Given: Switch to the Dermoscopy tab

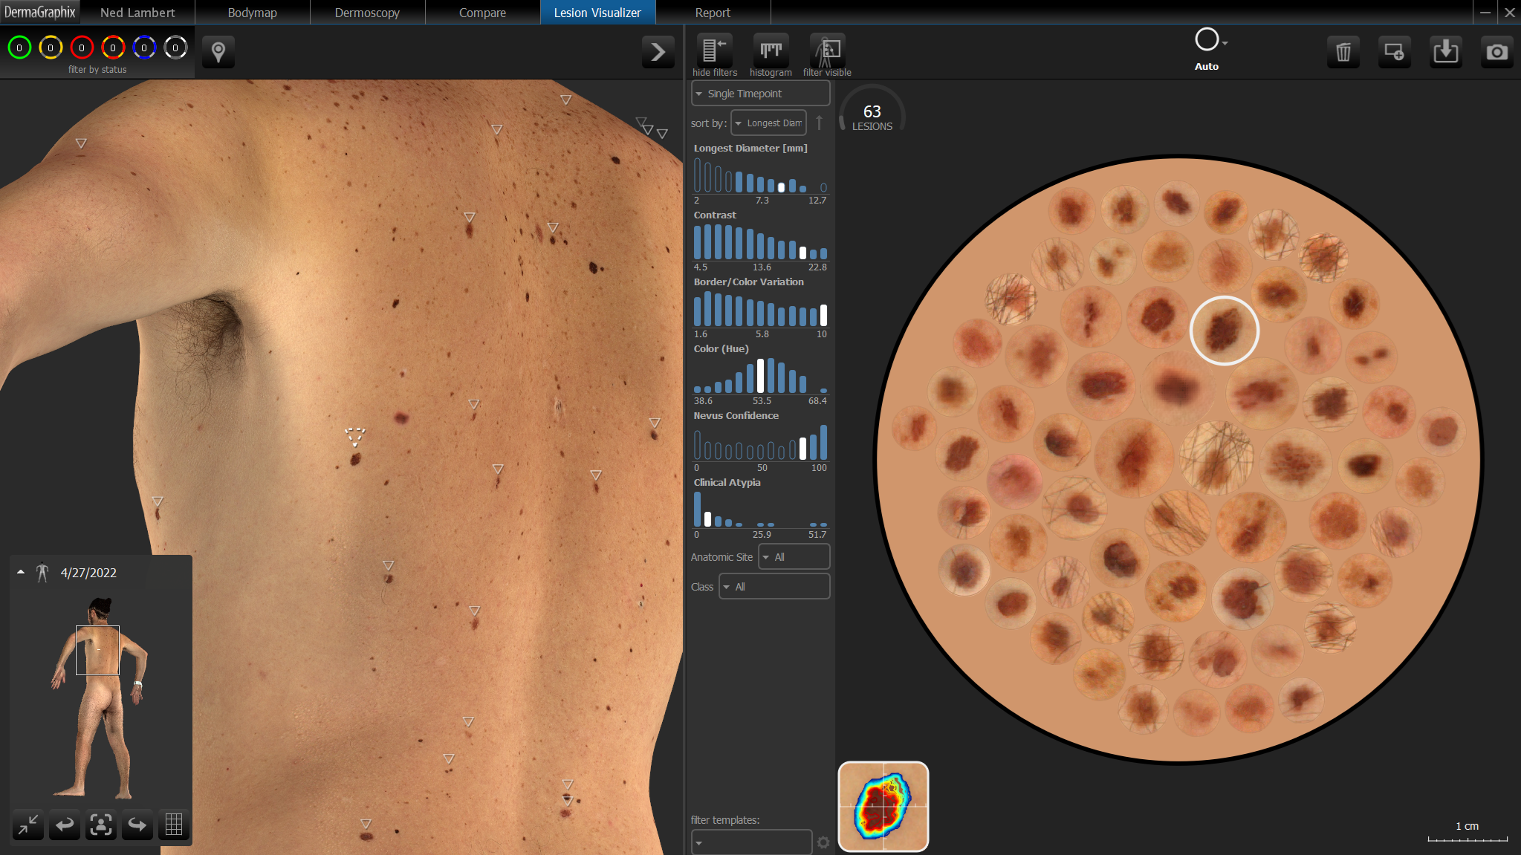Looking at the screenshot, I should point(367,13).
